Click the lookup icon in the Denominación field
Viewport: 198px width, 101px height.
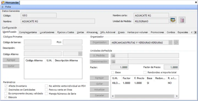point(113,62)
